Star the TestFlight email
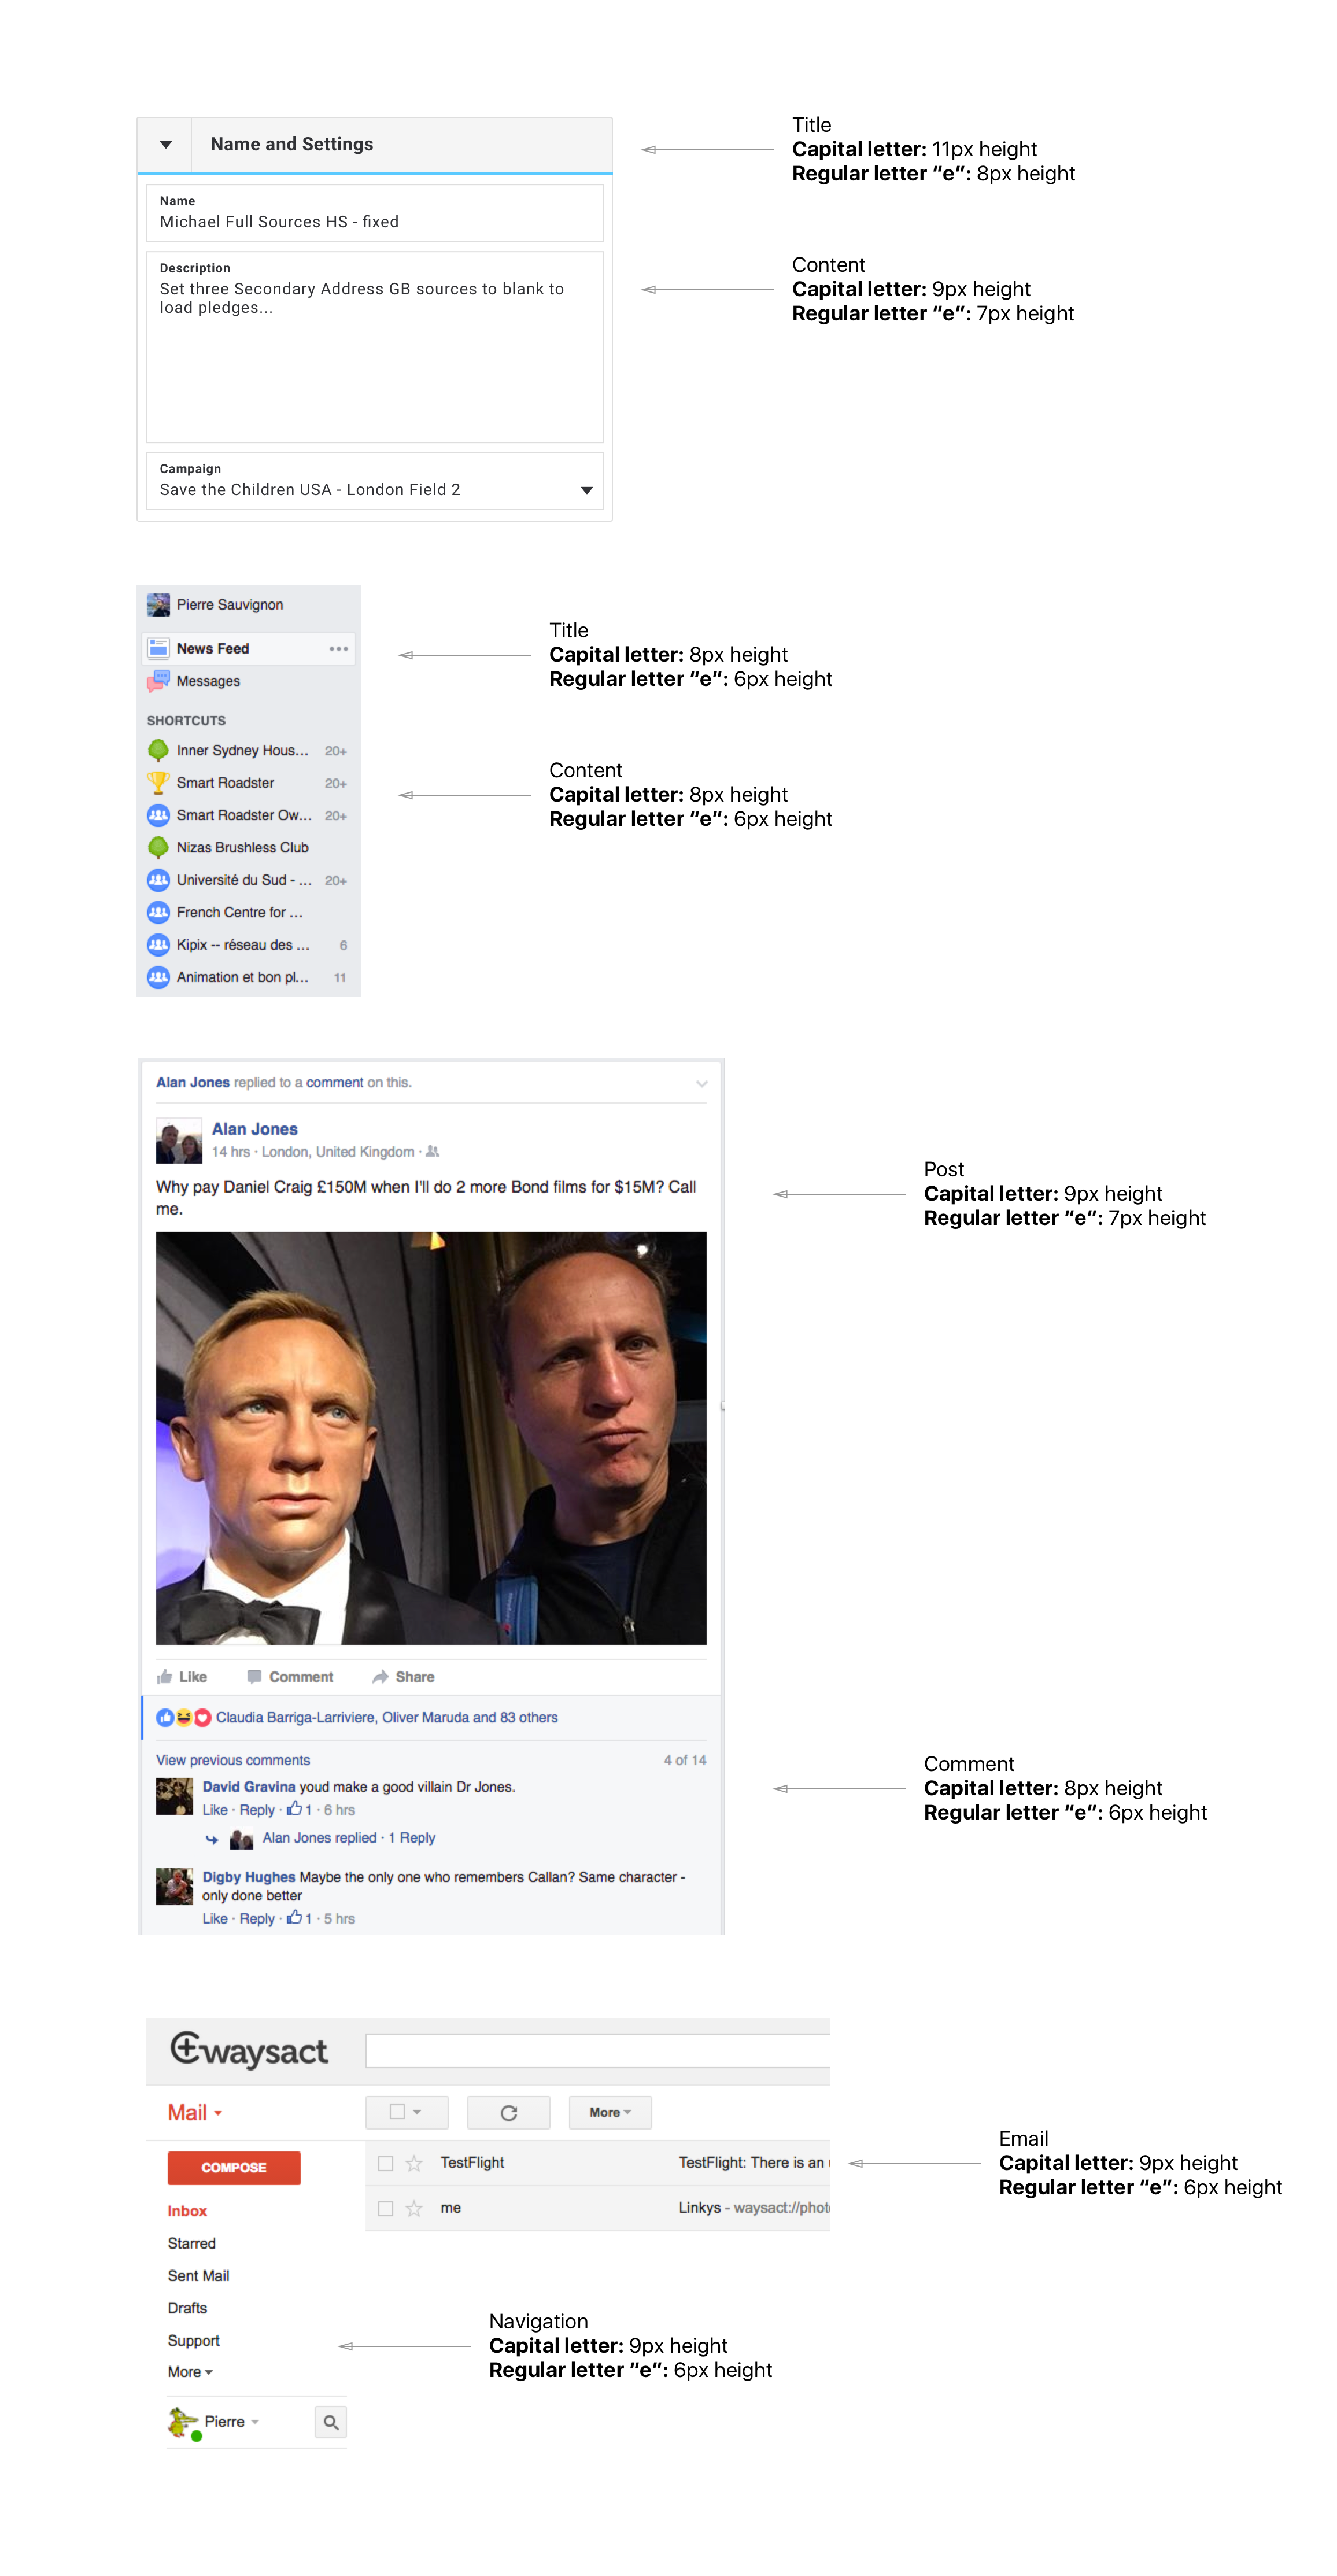The image size is (1337, 2576). point(414,2163)
